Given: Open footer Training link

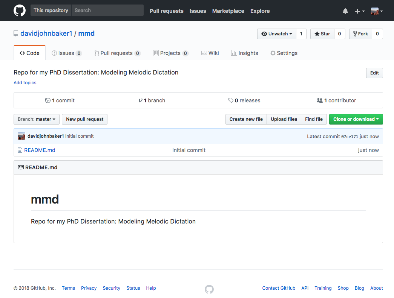Looking at the screenshot, I should coord(323,288).
